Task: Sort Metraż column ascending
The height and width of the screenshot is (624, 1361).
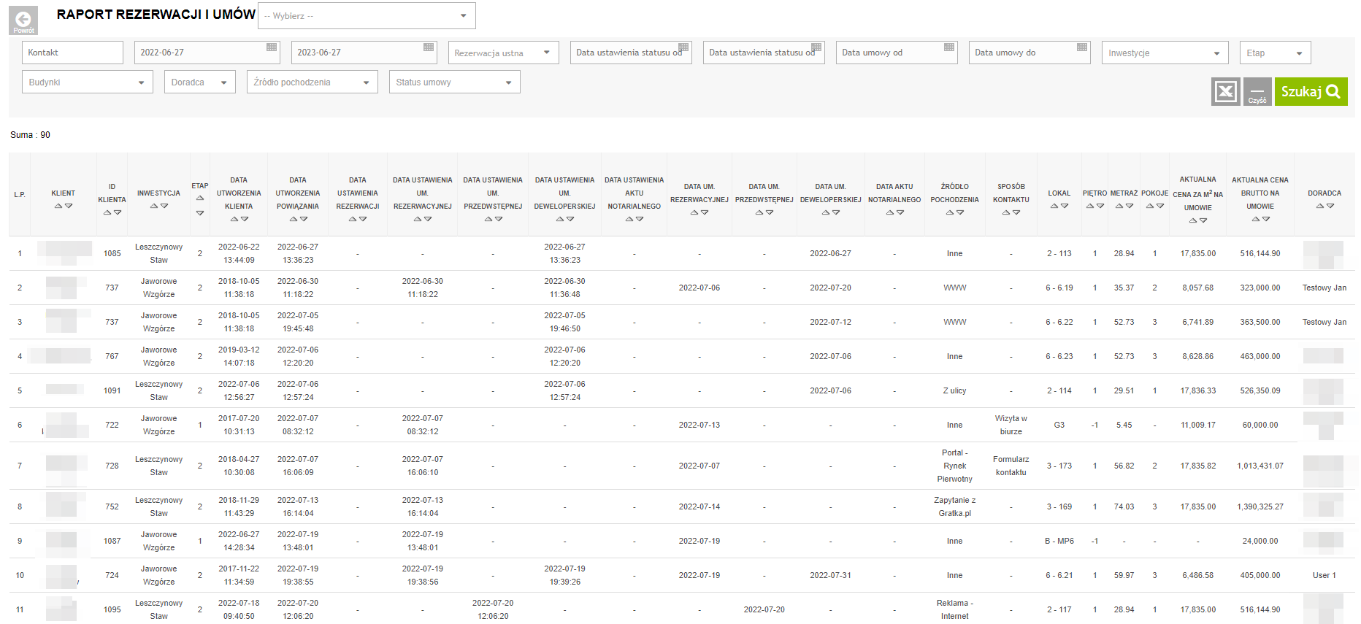Action: click(1119, 206)
